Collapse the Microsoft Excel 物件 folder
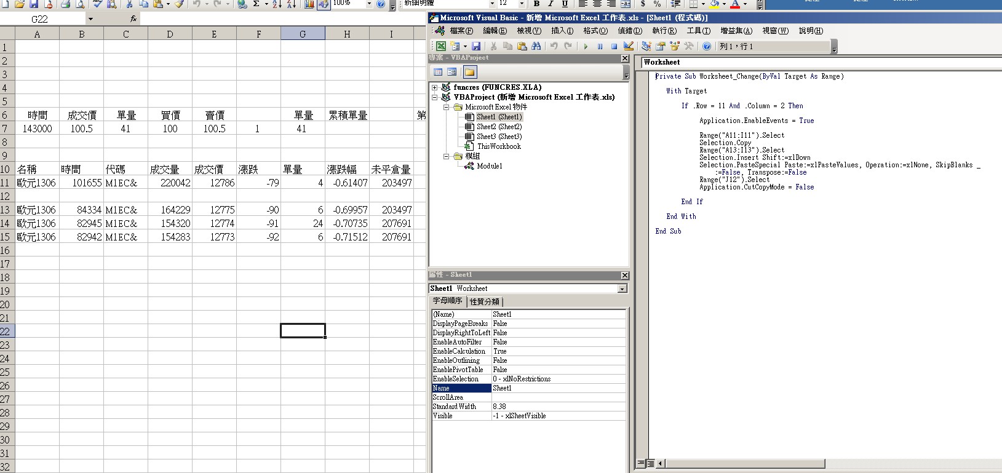 pos(447,107)
